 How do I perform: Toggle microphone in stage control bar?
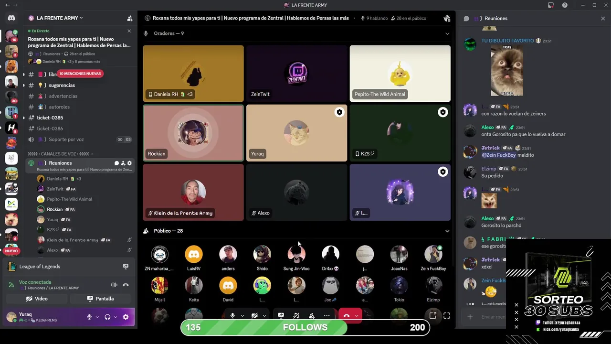pos(232,316)
